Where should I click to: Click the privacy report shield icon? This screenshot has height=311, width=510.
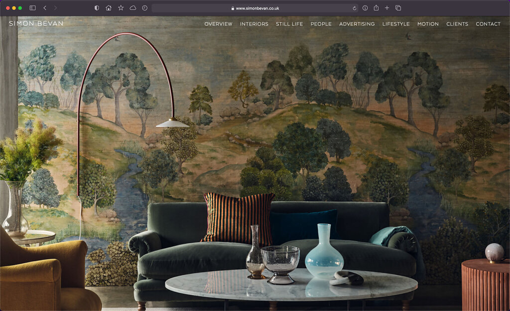[x=97, y=8]
